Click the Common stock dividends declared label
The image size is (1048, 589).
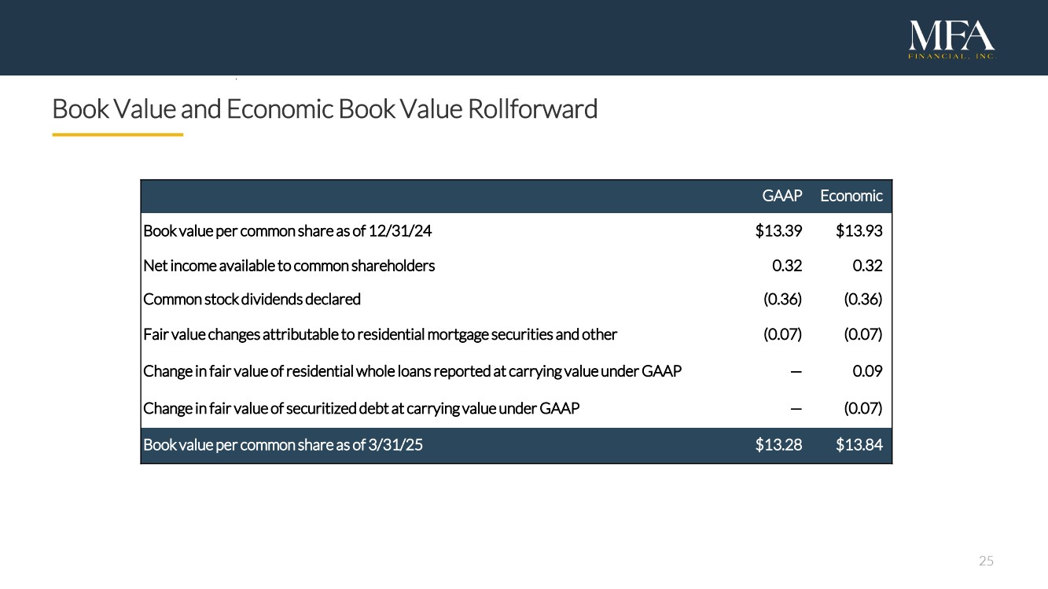[252, 300]
